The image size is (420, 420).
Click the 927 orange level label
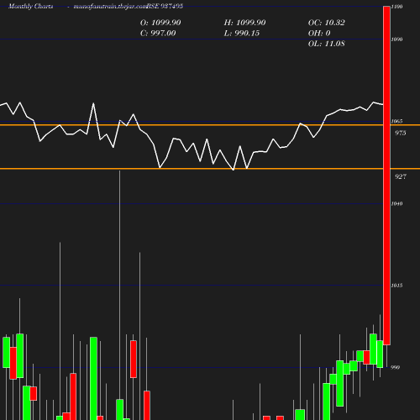pyautogui.click(x=401, y=176)
